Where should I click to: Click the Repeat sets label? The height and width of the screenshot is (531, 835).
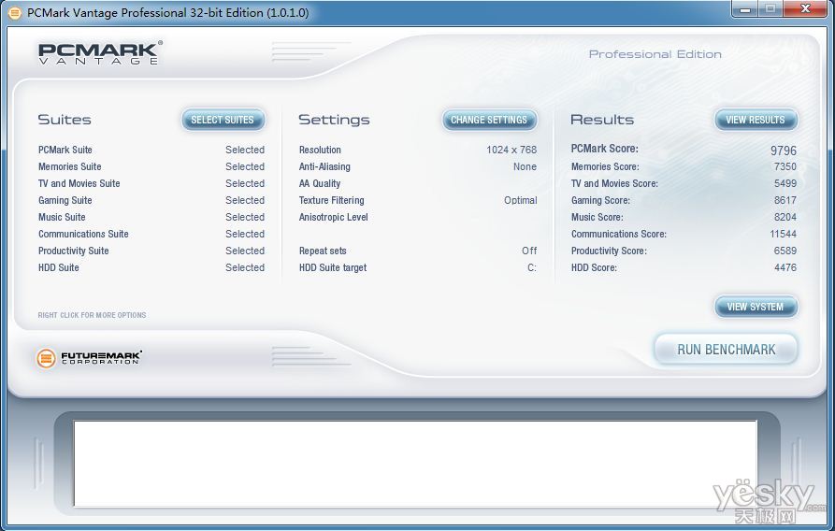323,251
